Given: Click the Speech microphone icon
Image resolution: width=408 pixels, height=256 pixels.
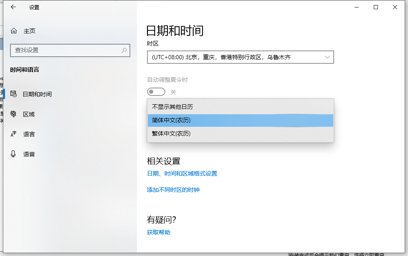Looking at the screenshot, I should [x=14, y=154].
